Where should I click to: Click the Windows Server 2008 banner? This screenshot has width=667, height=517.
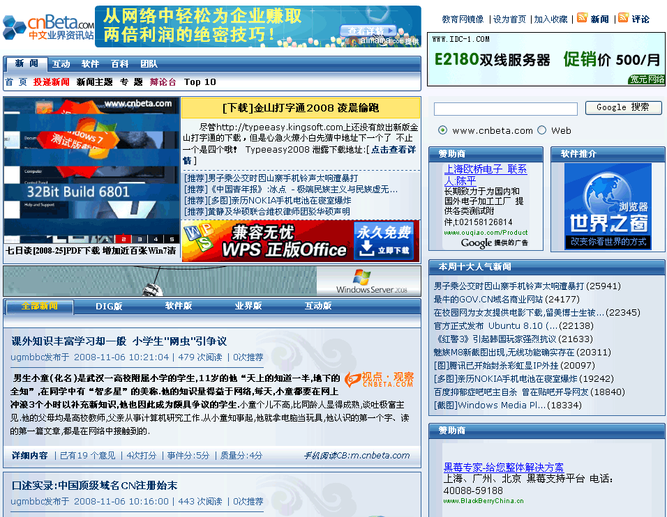(212, 281)
